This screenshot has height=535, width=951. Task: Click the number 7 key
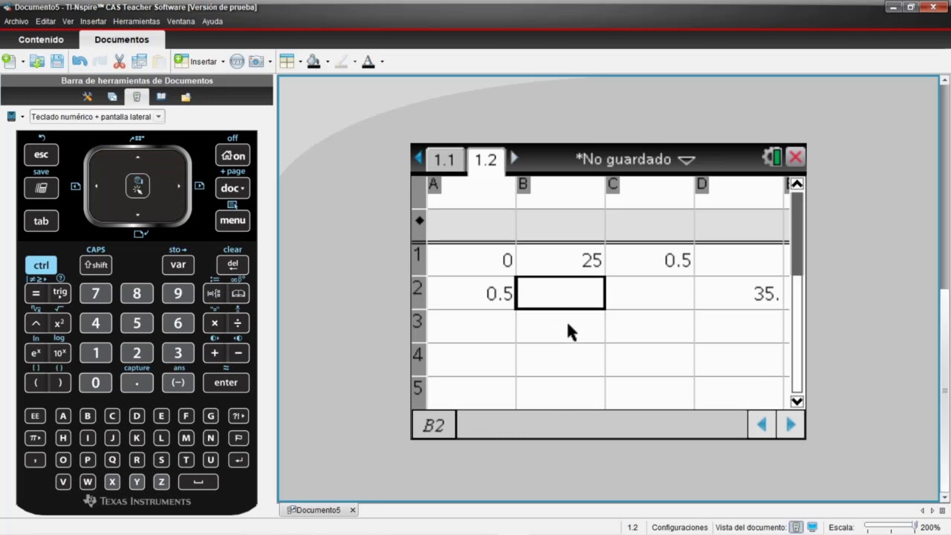pos(95,294)
